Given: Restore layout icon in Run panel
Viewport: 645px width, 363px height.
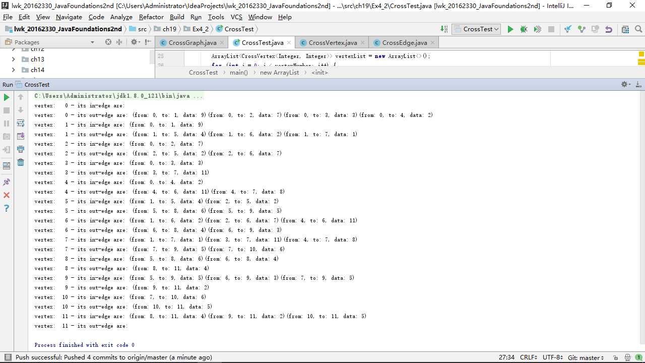Looking at the screenshot, I should click(x=7, y=165).
